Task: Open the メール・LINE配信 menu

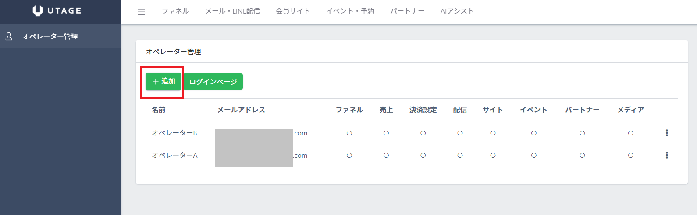Action: pos(232,11)
